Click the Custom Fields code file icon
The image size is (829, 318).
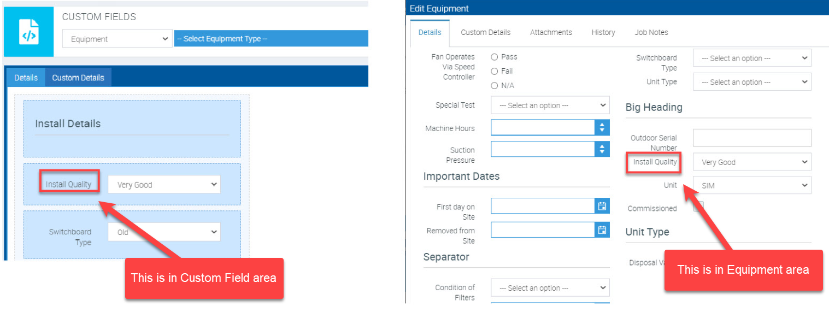[28, 32]
